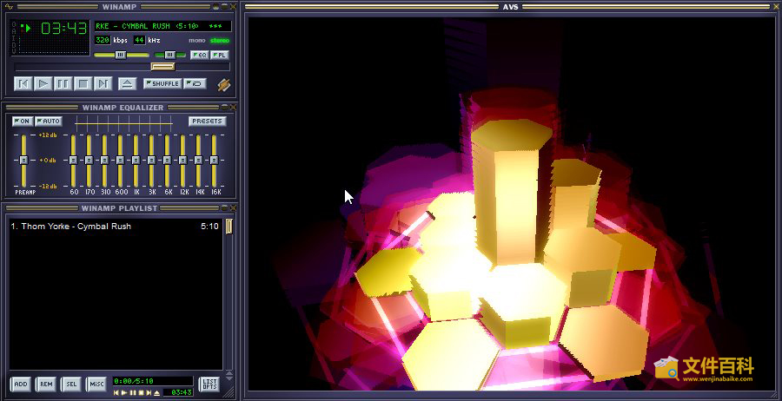
Task: Open Winamp system menu icon in title bar
Action: coord(10,6)
